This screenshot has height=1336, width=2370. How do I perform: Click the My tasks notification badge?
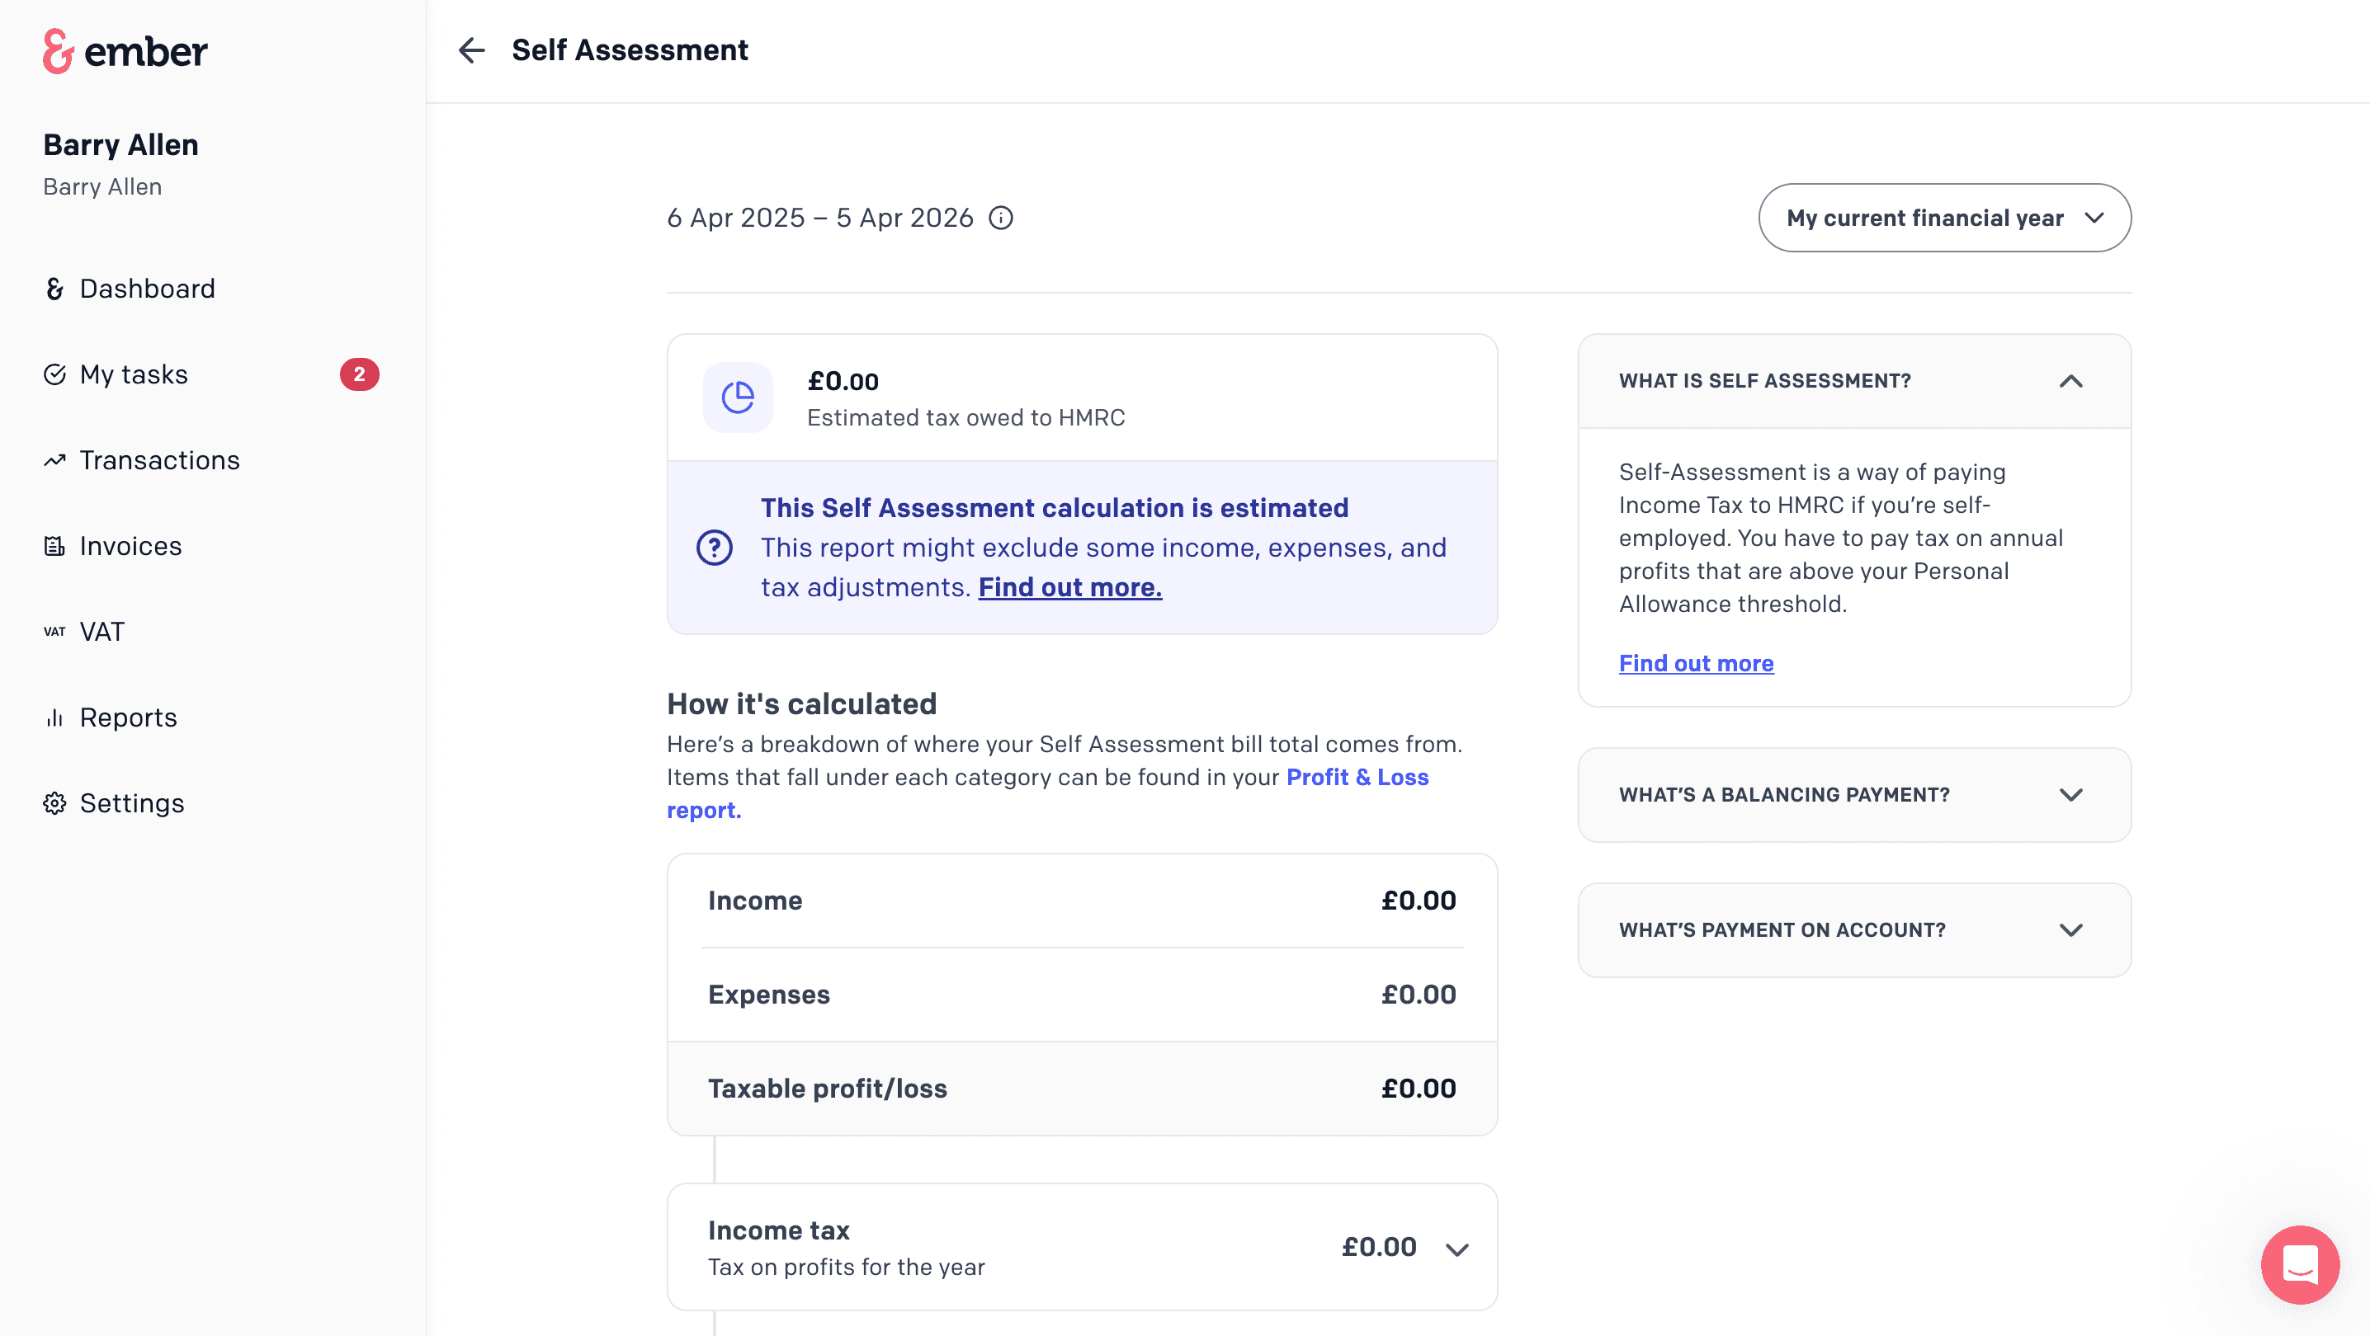359,374
